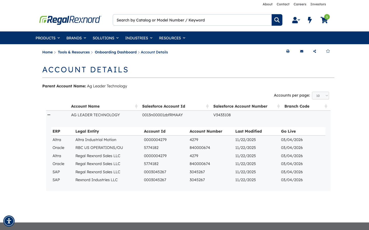Focus the catalog search input field

pyautogui.click(x=192, y=20)
